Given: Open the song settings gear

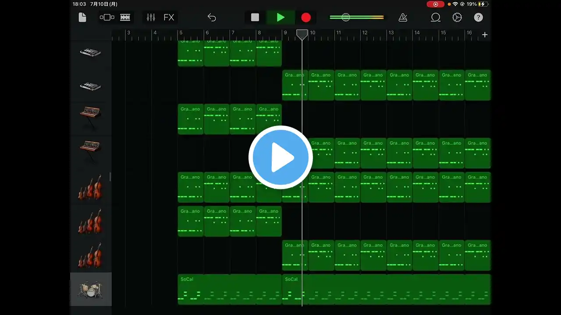Looking at the screenshot, I should [x=457, y=17].
